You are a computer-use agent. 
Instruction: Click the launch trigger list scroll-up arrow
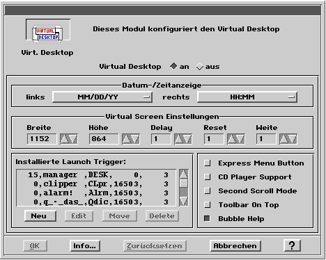[x=184, y=174]
